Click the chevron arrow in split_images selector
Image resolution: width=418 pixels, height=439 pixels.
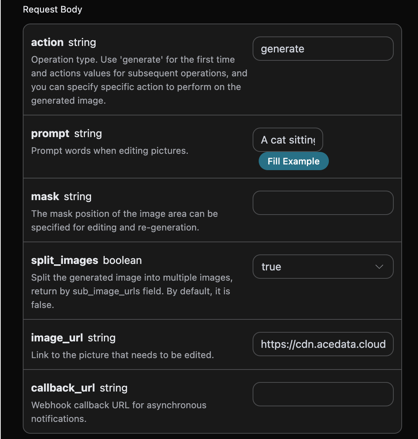[x=379, y=267]
